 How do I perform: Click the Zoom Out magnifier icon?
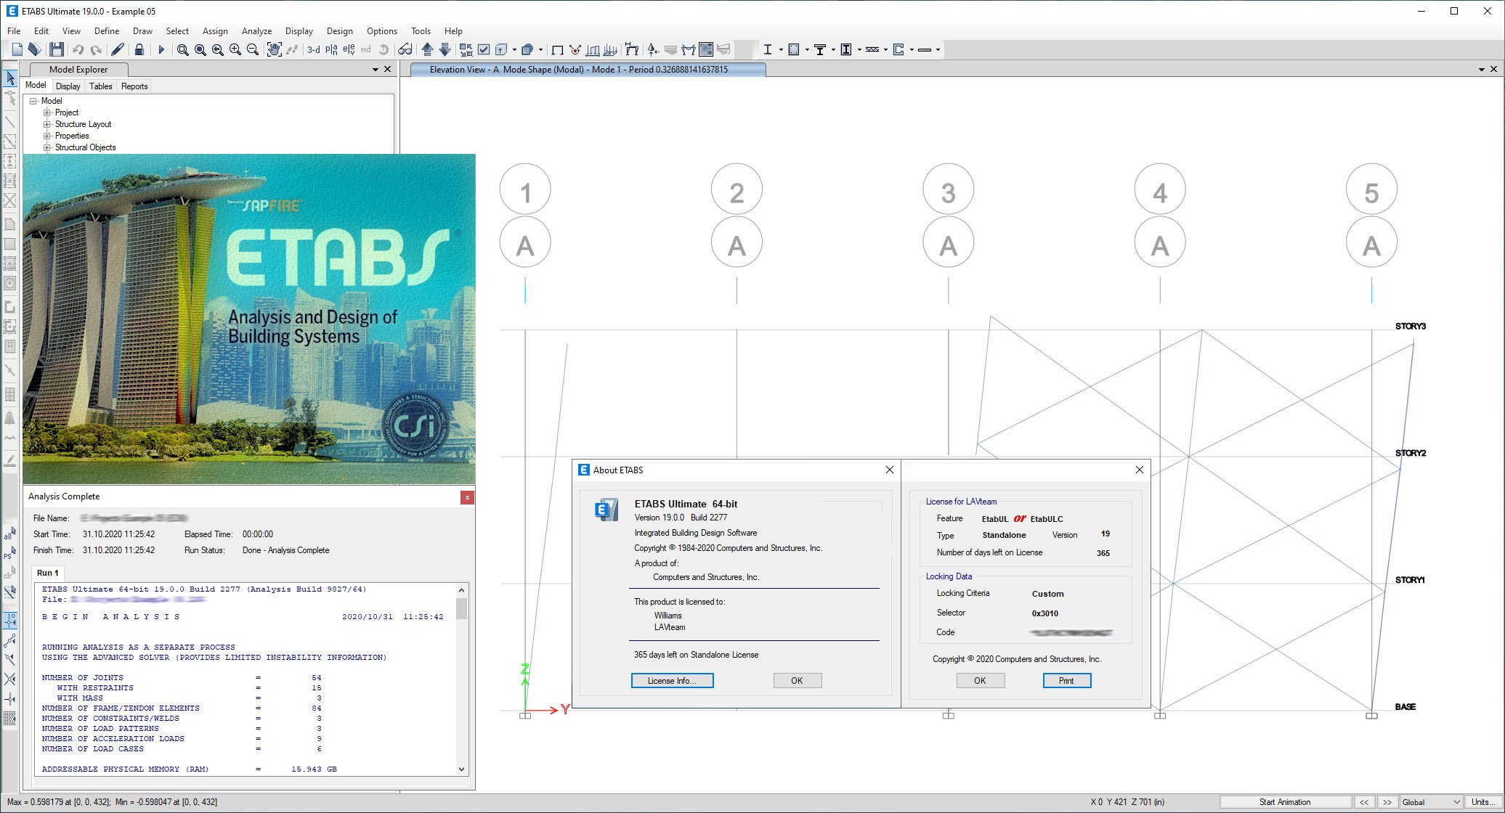(x=253, y=49)
